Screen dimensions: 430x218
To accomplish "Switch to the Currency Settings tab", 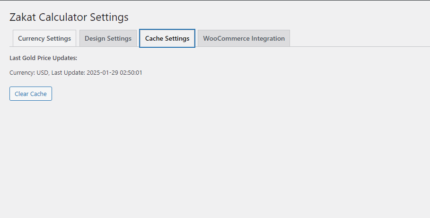I will (x=44, y=38).
